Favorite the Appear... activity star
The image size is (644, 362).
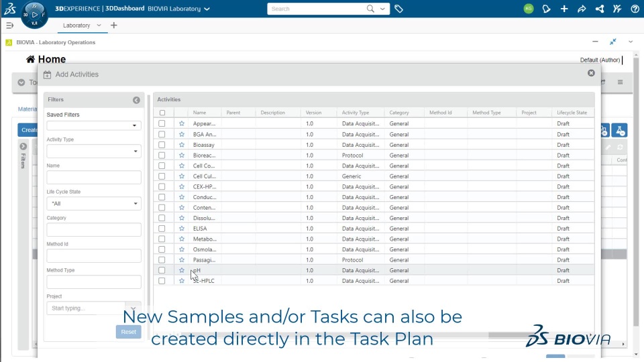[x=182, y=123]
